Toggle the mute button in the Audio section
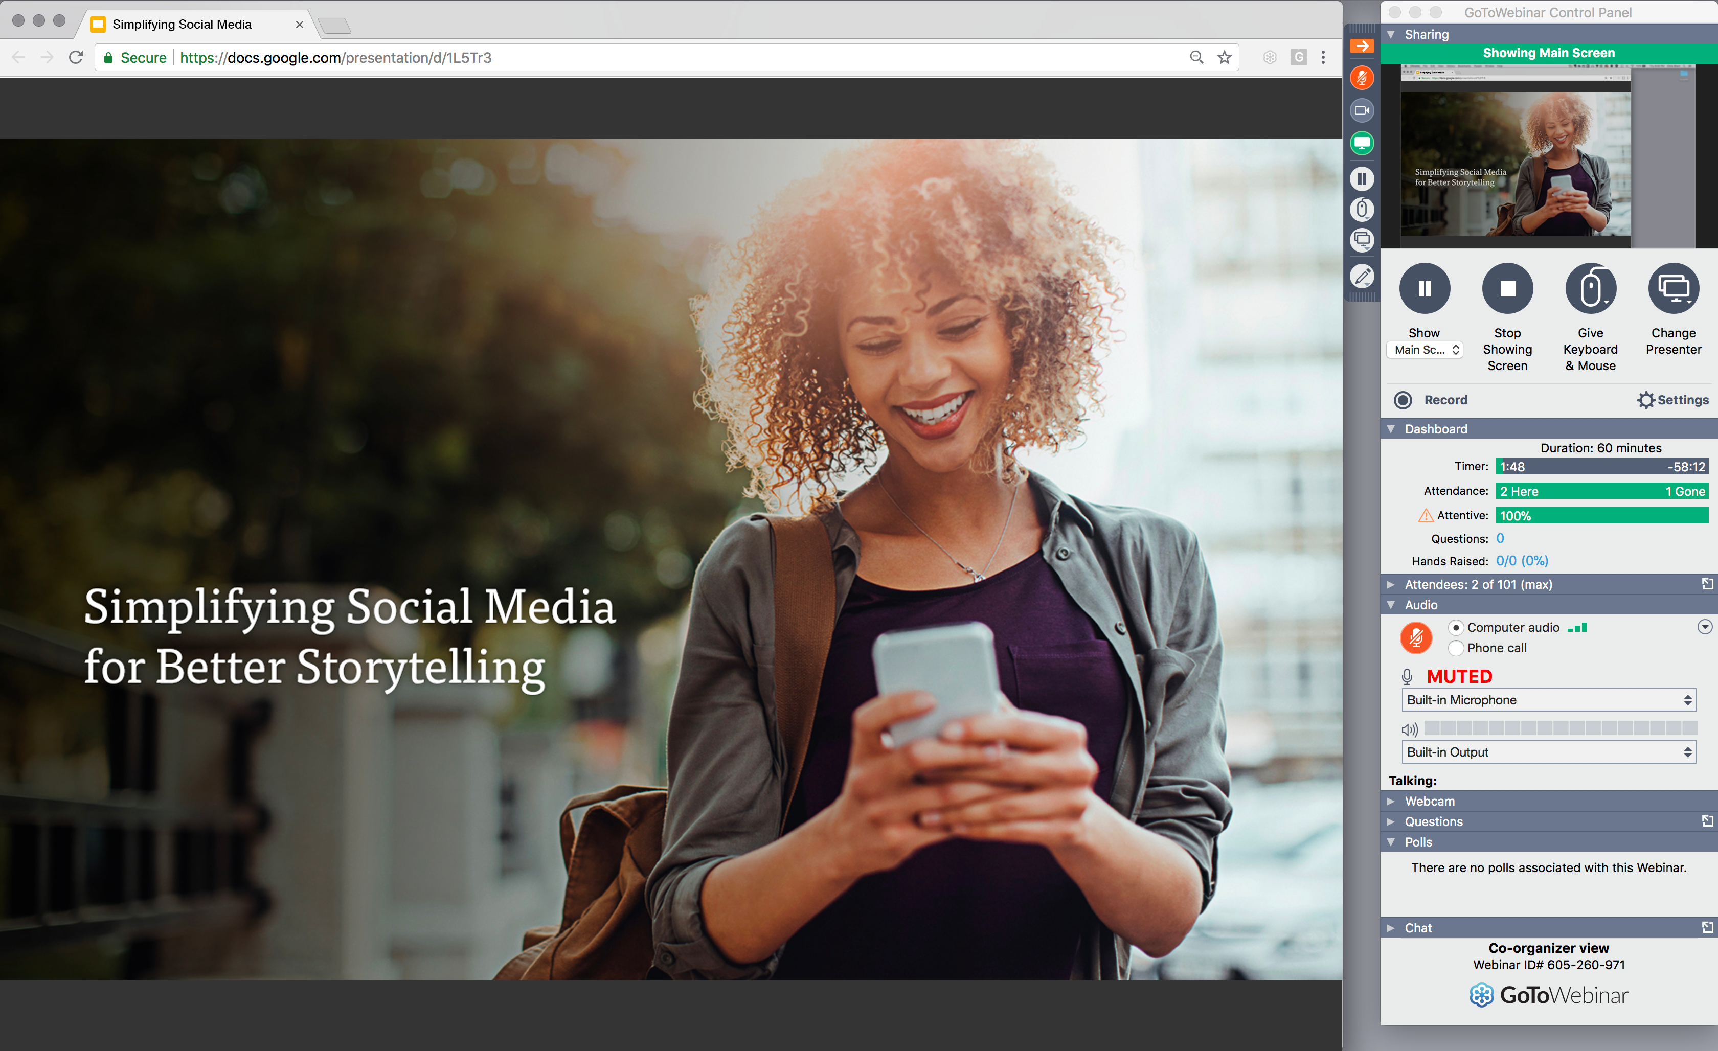1718x1051 pixels. click(x=1417, y=638)
